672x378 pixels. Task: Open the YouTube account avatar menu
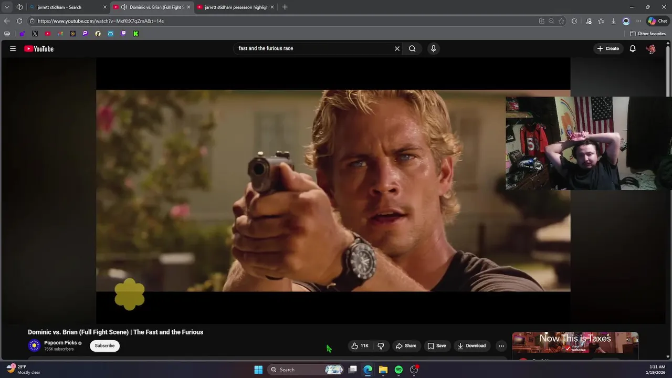651,48
